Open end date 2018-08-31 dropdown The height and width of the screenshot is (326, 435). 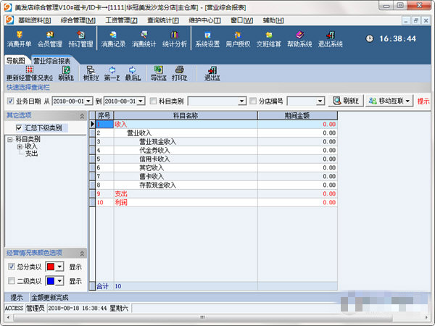point(141,101)
